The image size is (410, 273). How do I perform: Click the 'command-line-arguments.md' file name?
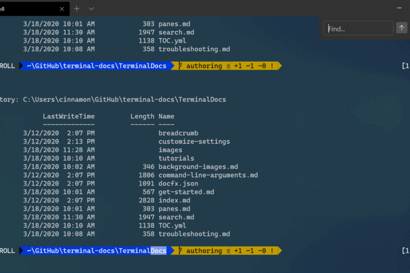tap(208, 175)
